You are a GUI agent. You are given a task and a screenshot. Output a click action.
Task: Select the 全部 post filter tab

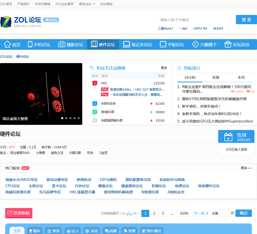(17, 231)
